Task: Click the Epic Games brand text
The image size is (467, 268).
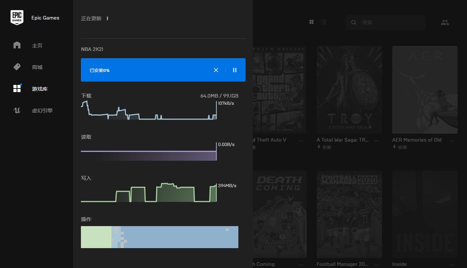Action: coord(46,18)
